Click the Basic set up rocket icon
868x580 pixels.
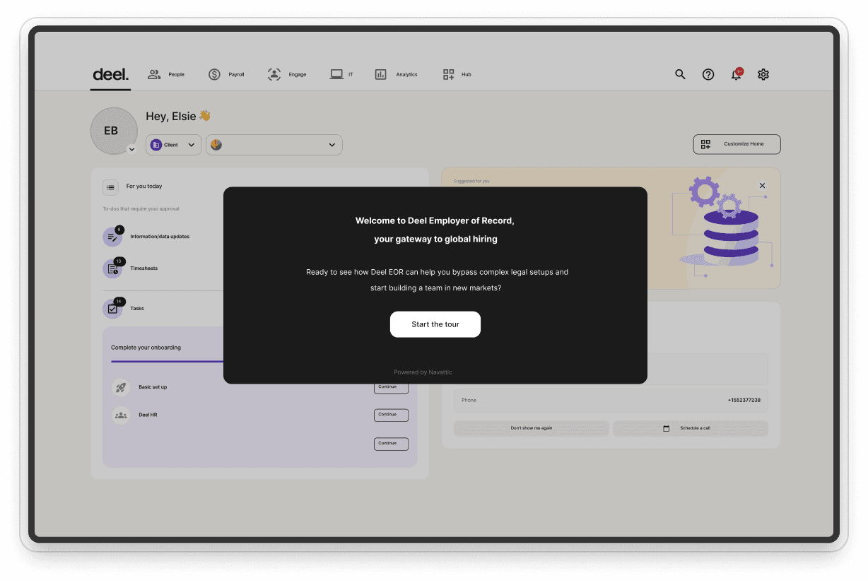click(x=121, y=387)
